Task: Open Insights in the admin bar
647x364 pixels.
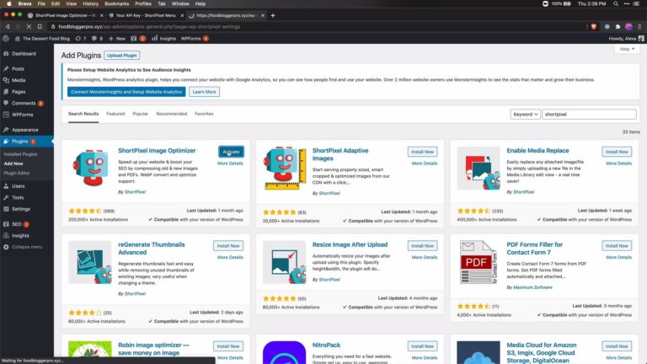Action: [x=163, y=39]
